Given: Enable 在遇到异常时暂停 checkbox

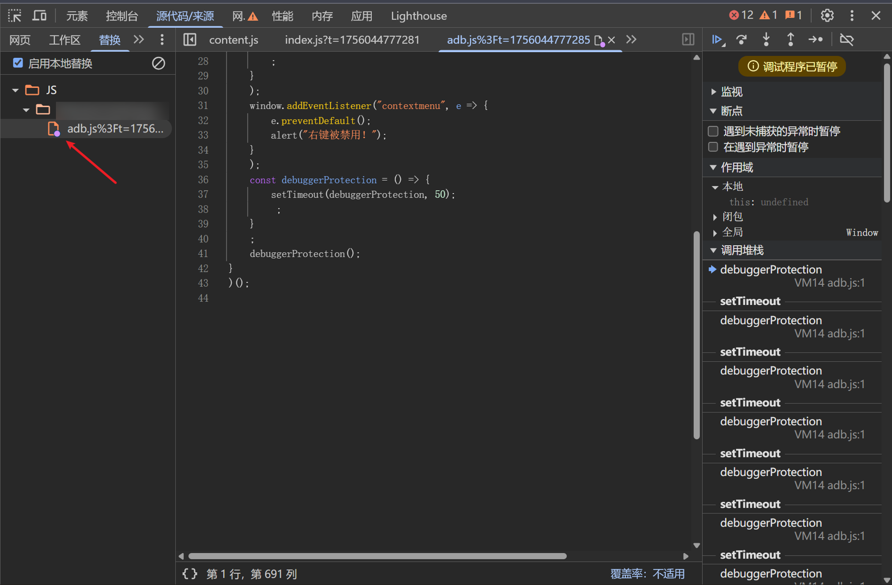Looking at the screenshot, I should [713, 147].
